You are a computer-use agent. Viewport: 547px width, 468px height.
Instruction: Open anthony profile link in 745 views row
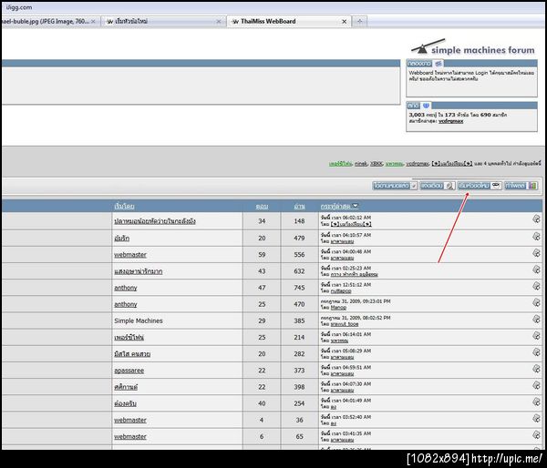pyautogui.click(x=126, y=288)
